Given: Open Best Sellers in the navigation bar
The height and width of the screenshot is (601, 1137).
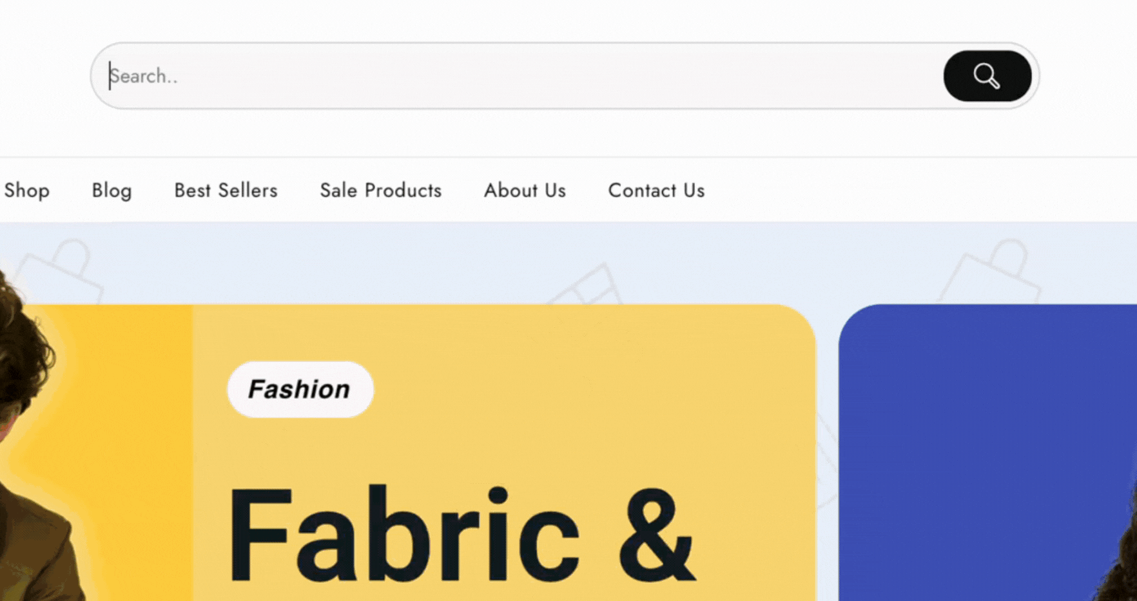Looking at the screenshot, I should [226, 191].
